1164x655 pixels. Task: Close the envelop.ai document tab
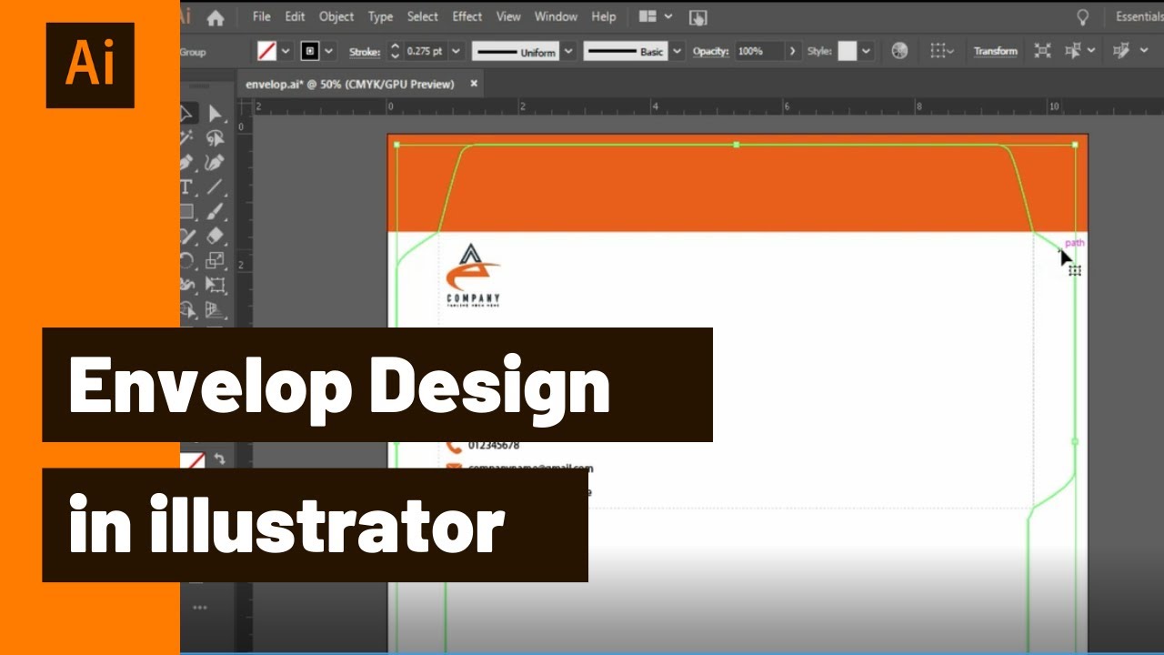tap(474, 84)
